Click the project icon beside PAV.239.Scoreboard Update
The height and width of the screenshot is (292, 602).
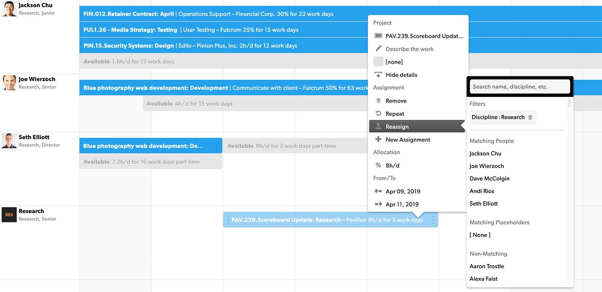pyautogui.click(x=378, y=36)
